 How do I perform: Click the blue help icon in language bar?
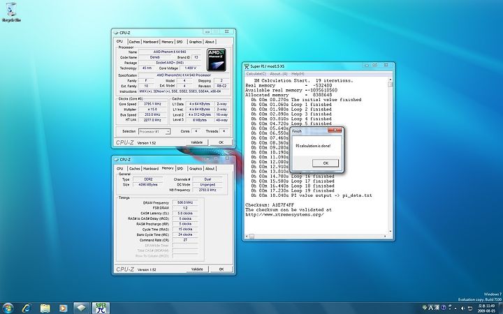[443, 308]
